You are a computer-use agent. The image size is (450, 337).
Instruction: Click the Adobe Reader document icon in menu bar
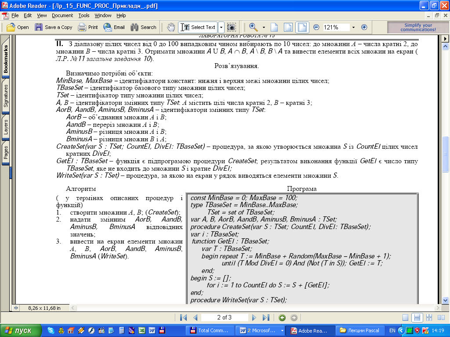coord(5,15)
